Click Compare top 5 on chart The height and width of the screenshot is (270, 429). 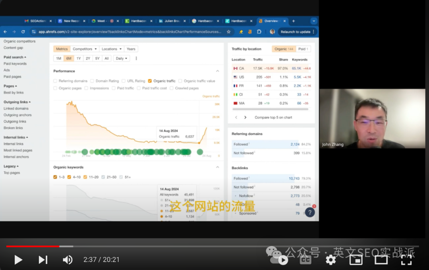pos(273,118)
